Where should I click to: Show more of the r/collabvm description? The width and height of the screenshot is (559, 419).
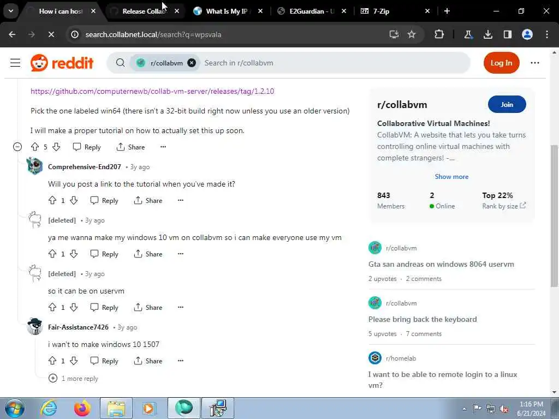coord(451,177)
